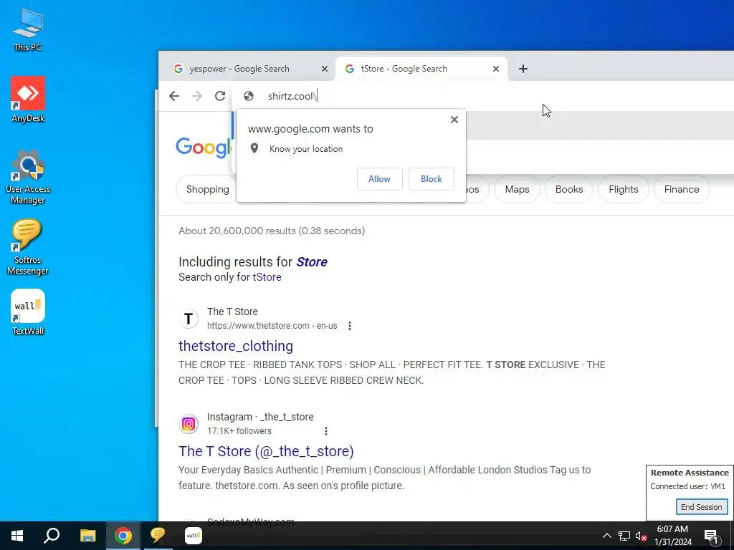Close the yespower Google Search tab

[x=325, y=69]
